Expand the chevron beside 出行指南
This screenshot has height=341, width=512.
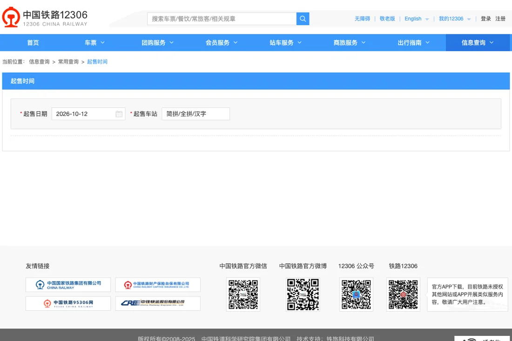[427, 43]
